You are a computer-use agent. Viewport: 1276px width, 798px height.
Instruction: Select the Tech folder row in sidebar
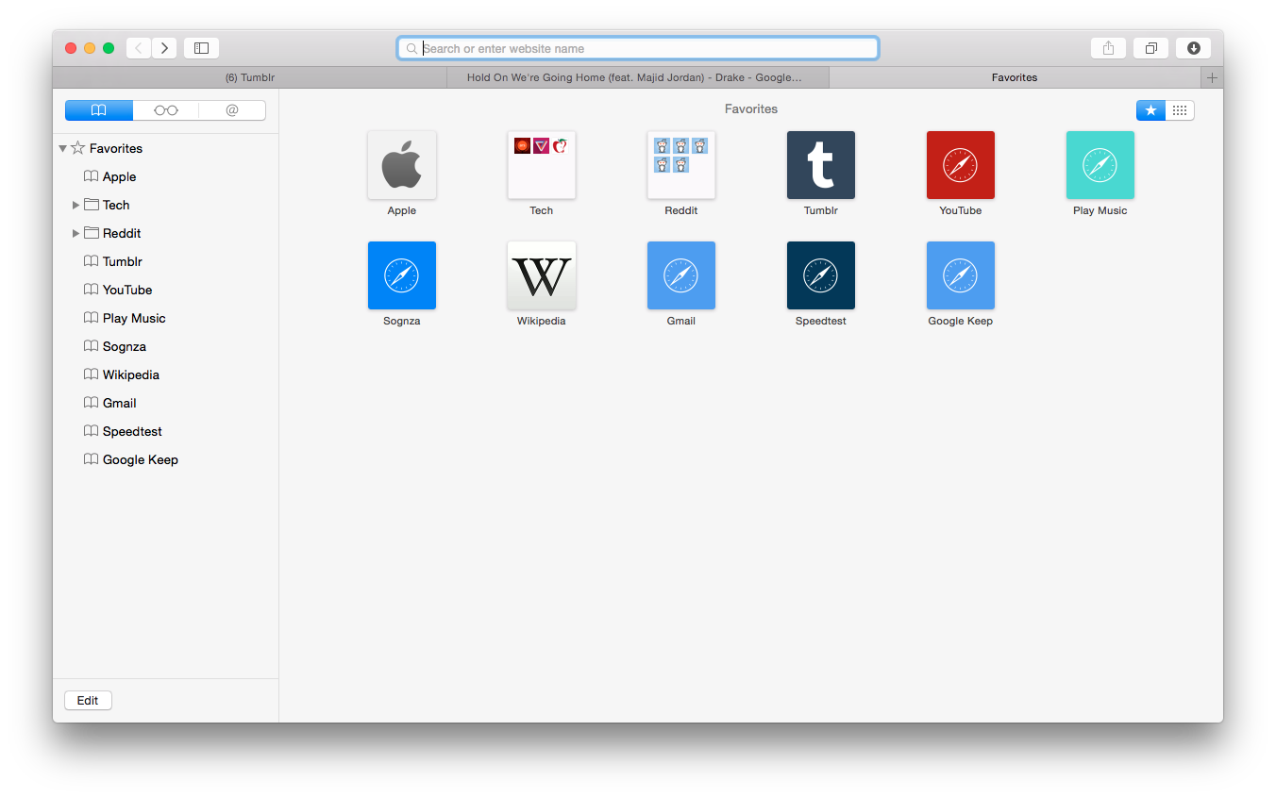click(x=165, y=205)
